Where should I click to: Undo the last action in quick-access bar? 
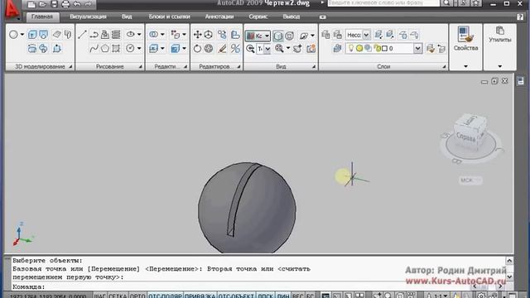(77, 4)
